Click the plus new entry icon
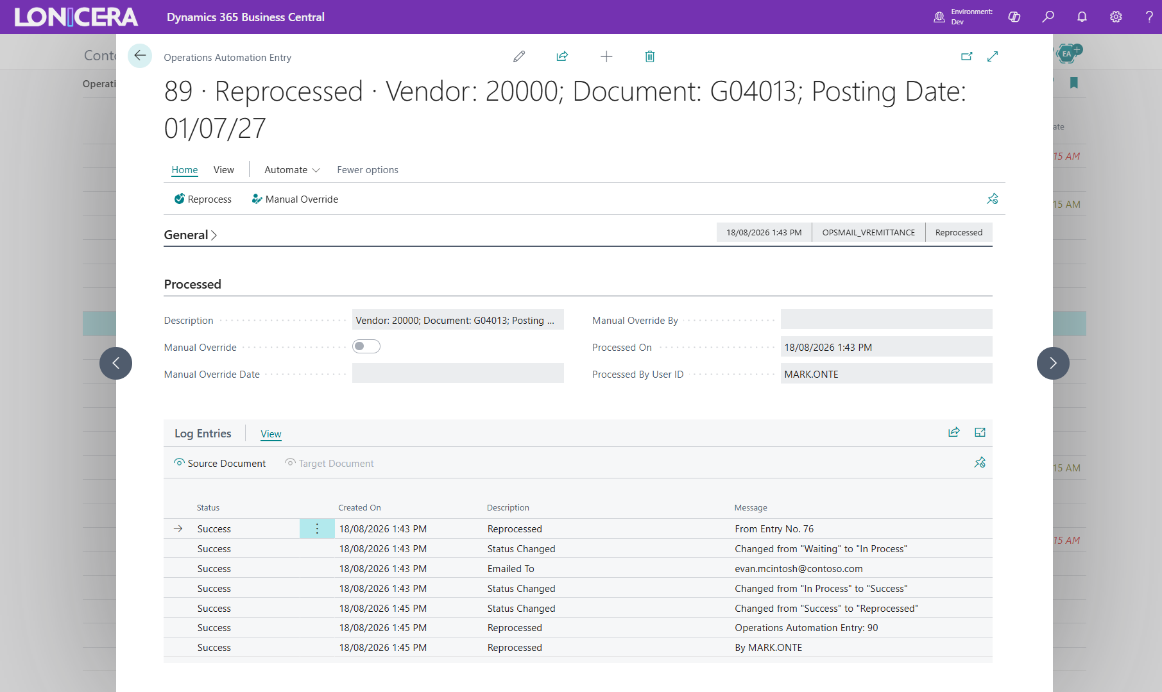The height and width of the screenshot is (692, 1162). coord(606,56)
